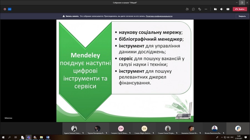
Task: Click your own avatar with hashtag logo
Action: pyautogui.click(x=238, y=129)
